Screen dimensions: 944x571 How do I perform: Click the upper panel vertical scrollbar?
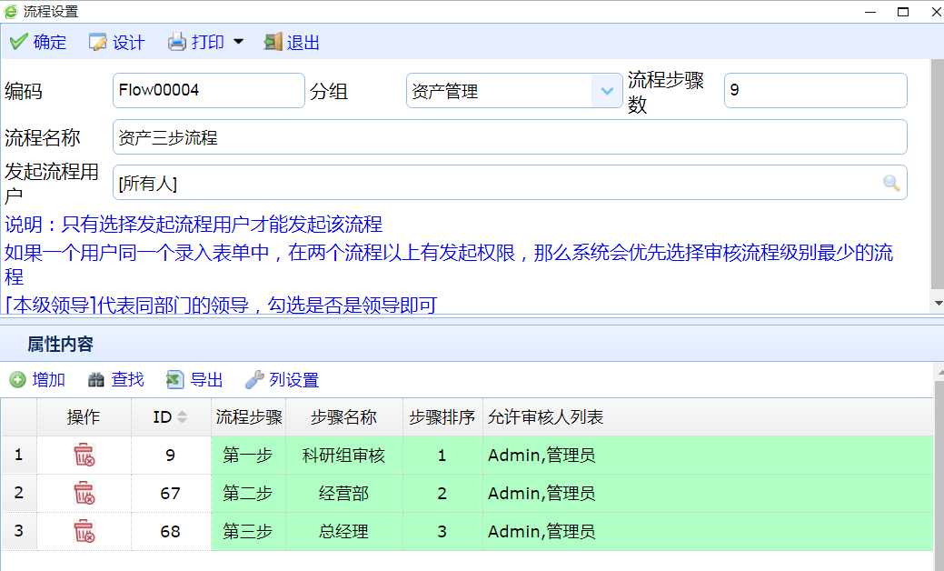(937, 182)
